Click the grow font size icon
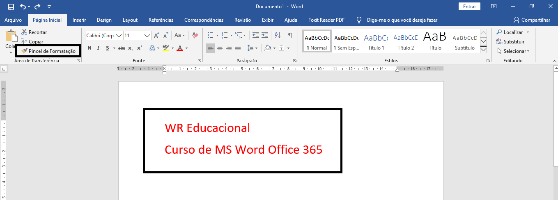Viewport: 558px width, 200px height. pyautogui.click(x=156, y=36)
